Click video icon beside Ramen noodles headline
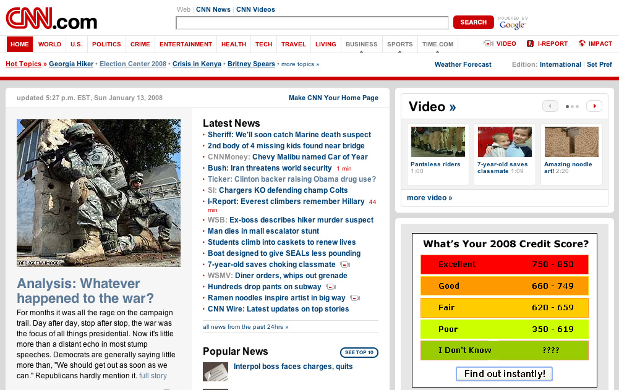Viewport: 619px width, 390px height. click(x=355, y=298)
